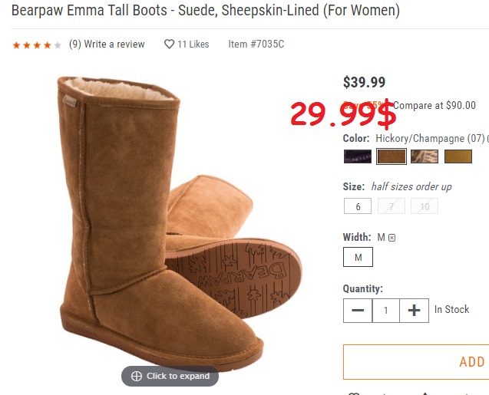Select width M option
This screenshot has height=395, width=489.
(x=358, y=257)
